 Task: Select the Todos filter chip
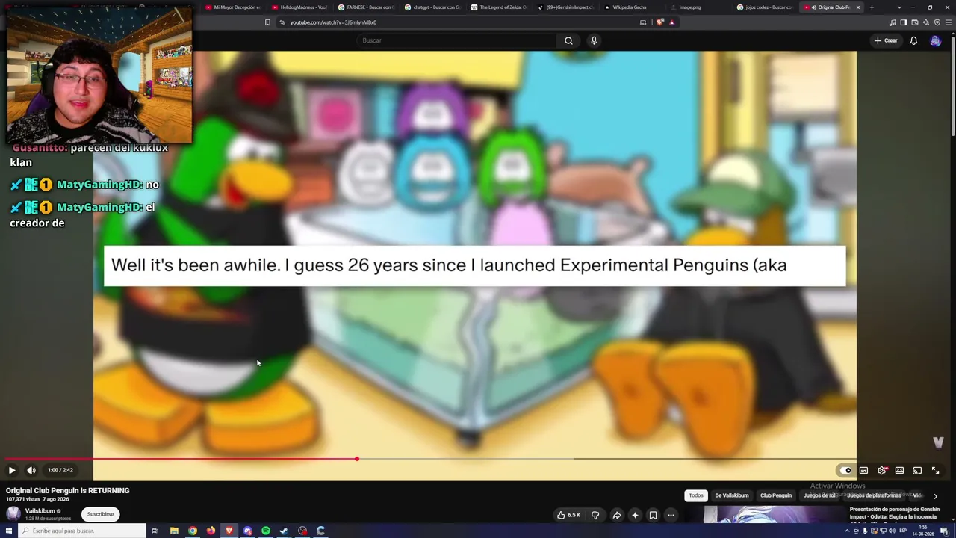click(x=696, y=495)
